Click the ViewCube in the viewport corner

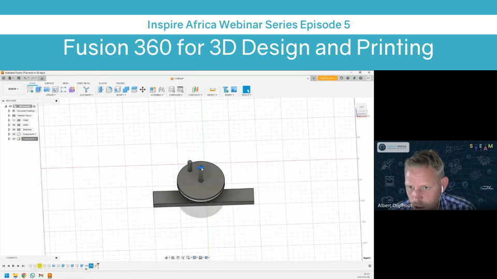point(361,108)
